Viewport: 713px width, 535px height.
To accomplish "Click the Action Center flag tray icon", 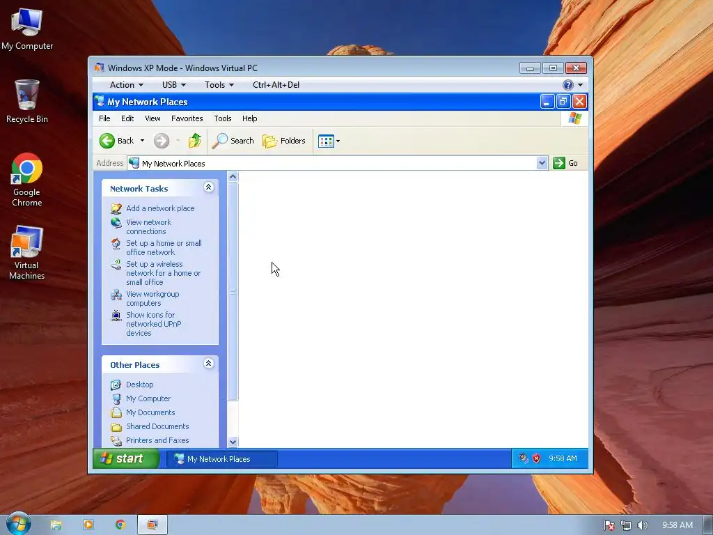I will coord(609,525).
